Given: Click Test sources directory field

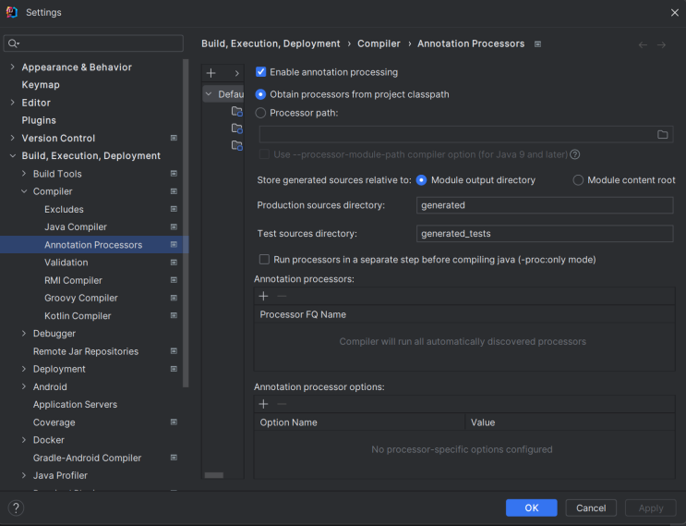Looking at the screenshot, I should click(x=545, y=234).
